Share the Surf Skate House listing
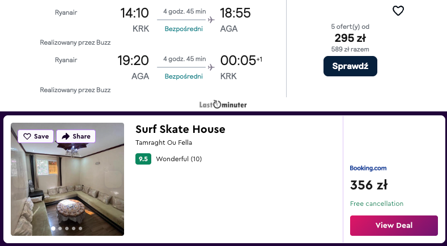 (x=76, y=136)
